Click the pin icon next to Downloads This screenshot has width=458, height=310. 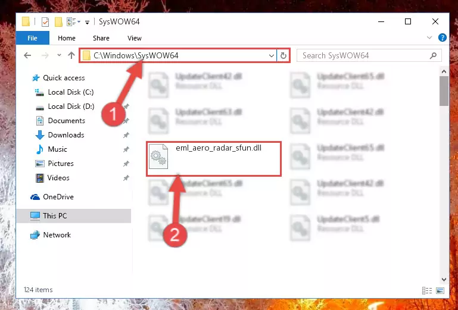[x=126, y=135]
